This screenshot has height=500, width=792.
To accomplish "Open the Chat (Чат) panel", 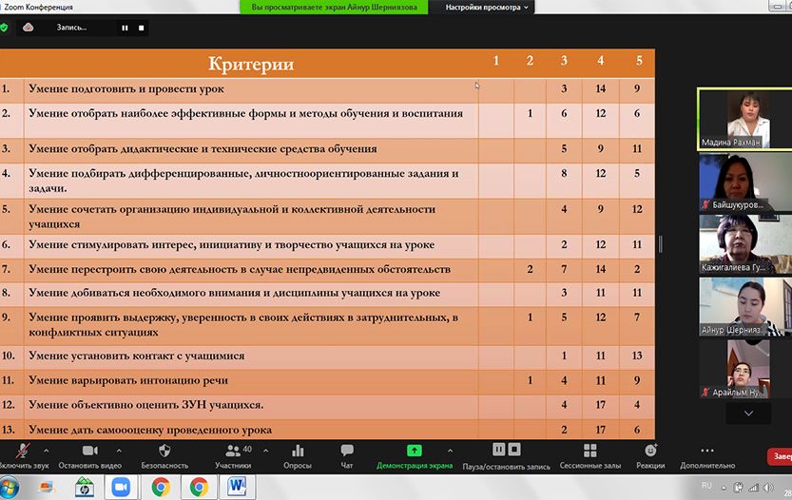I will (347, 451).
